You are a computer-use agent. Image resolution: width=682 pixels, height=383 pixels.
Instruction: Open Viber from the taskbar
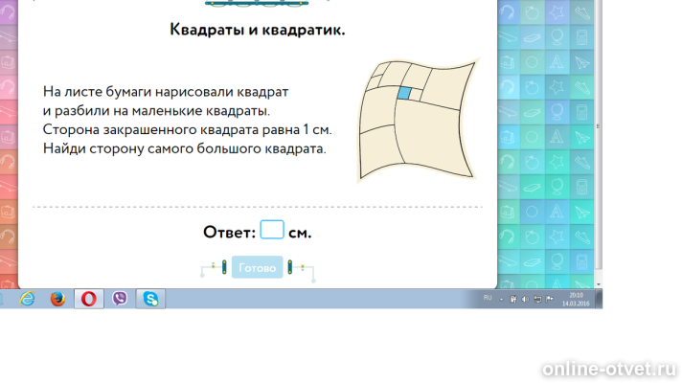pyautogui.click(x=120, y=299)
